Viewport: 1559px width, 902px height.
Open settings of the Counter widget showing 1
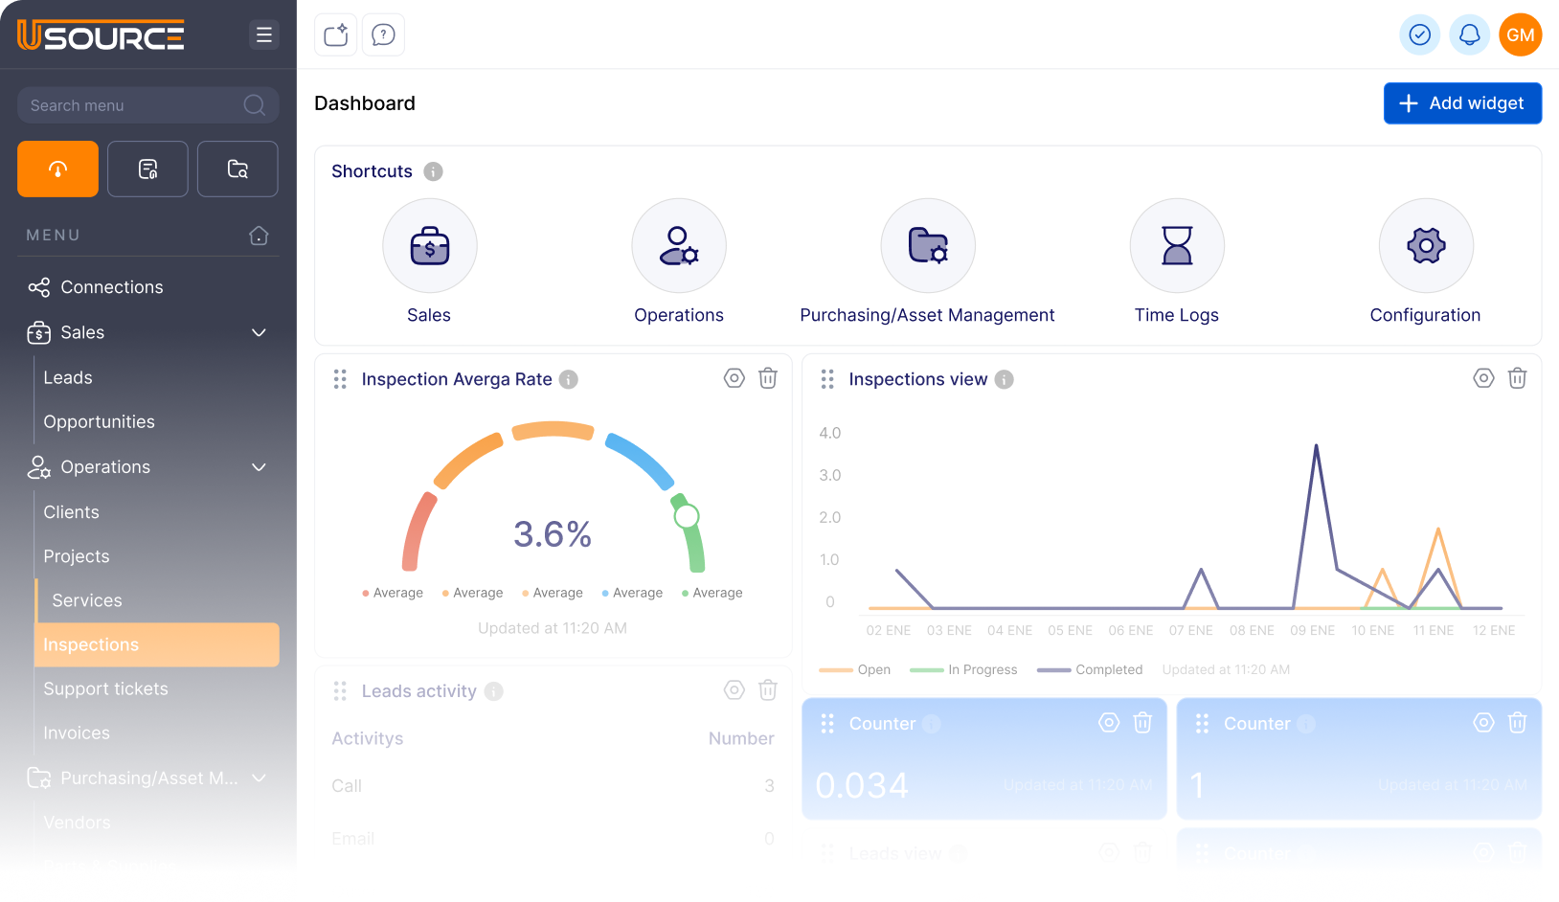tap(1483, 723)
